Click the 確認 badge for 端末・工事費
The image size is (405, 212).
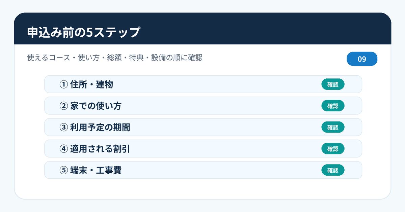(333, 170)
